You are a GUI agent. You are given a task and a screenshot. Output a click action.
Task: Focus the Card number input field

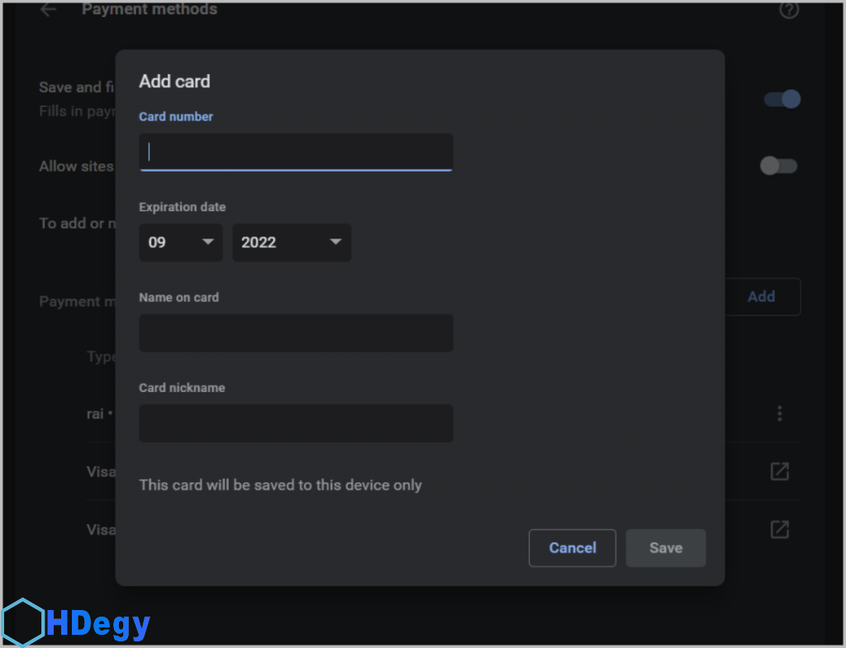296,152
